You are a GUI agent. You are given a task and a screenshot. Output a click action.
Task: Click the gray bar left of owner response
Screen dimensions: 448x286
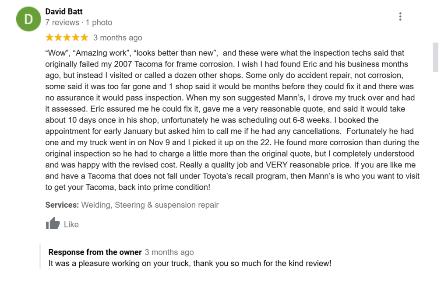point(40,256)
